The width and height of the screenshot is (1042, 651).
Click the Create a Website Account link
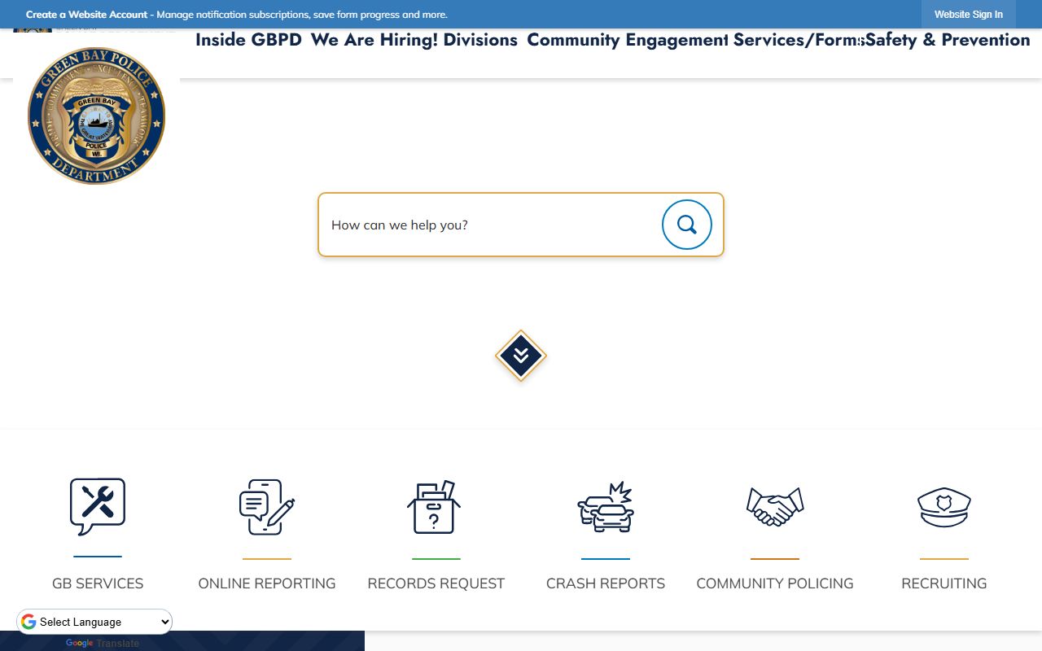pos(86,15)
